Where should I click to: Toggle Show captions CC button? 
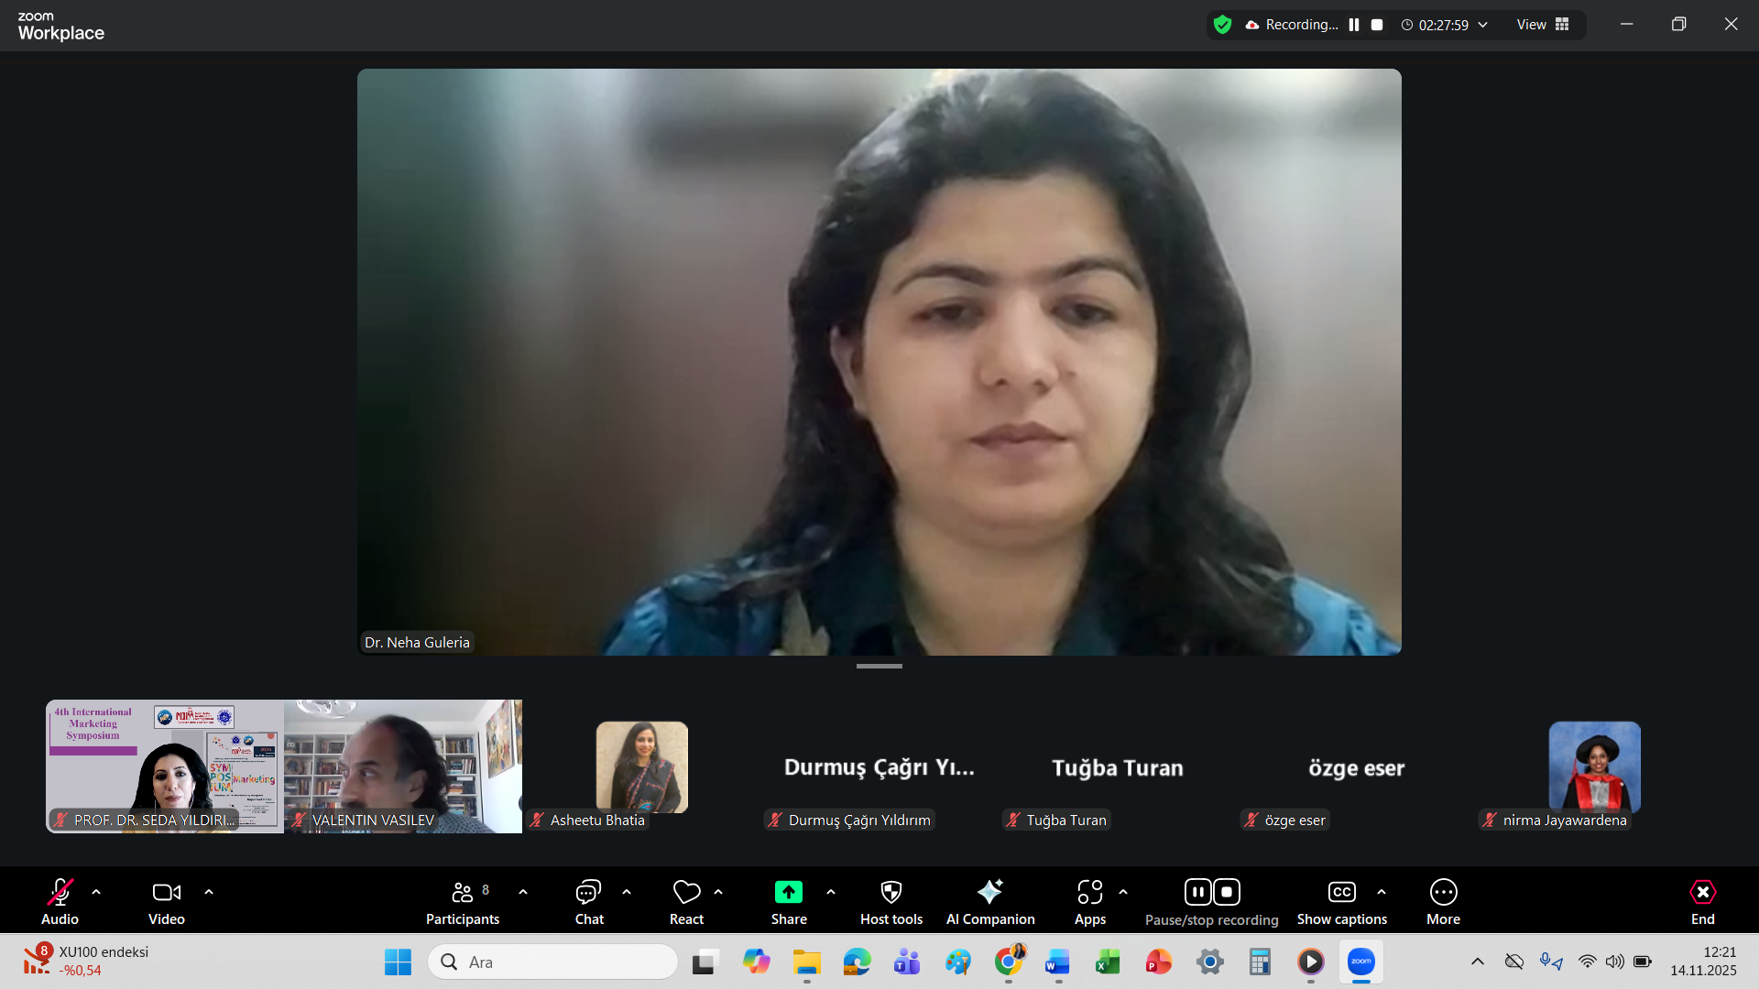1341,892
